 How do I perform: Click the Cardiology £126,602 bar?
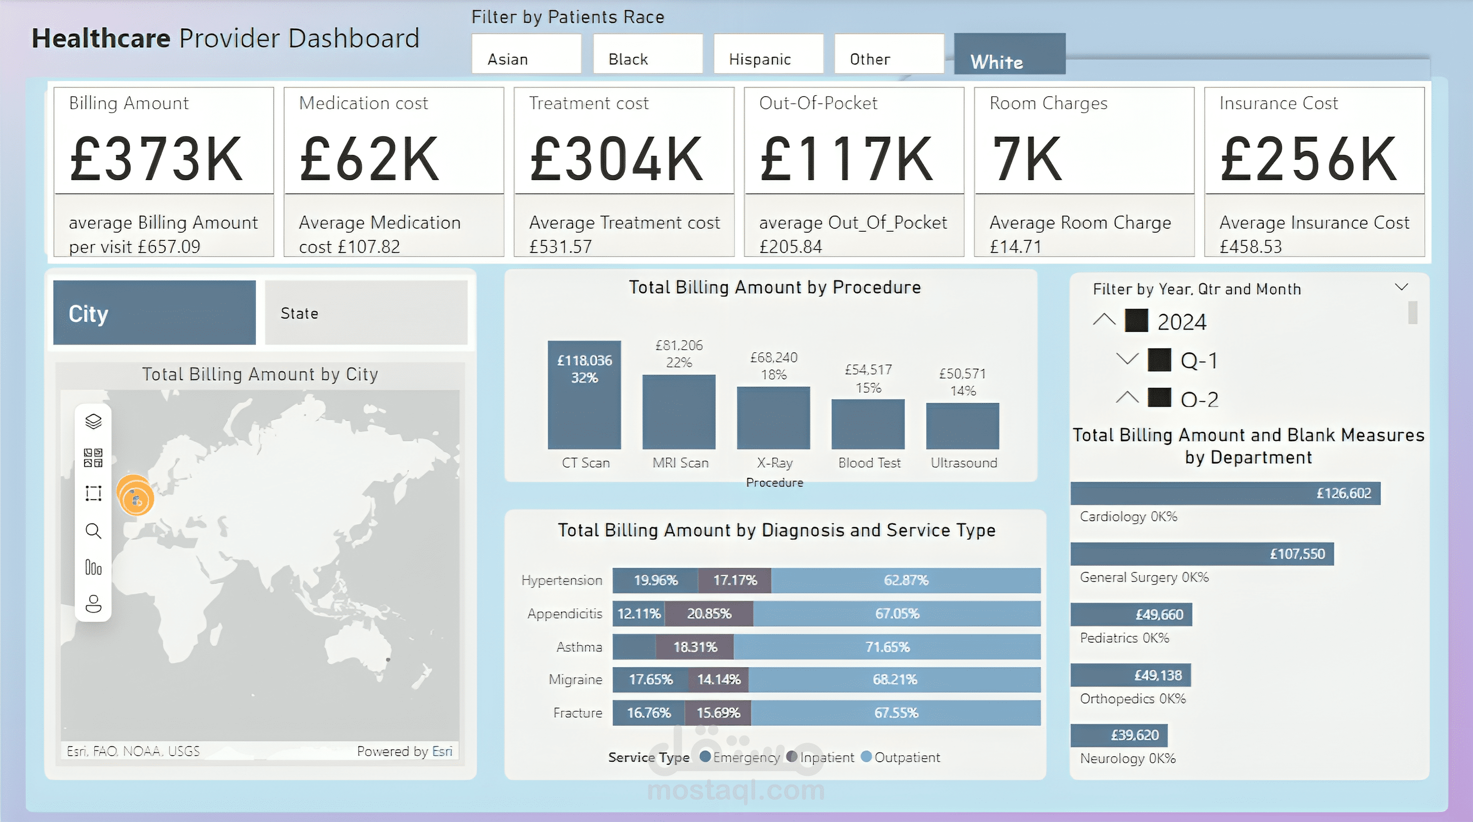(x=1225, y=493)
